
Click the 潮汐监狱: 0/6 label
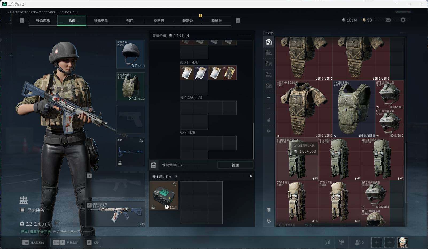[191, 98]
